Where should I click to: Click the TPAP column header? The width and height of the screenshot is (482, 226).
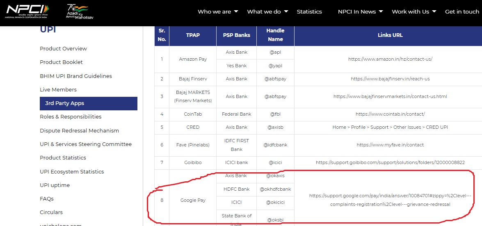tap(193, 35)
